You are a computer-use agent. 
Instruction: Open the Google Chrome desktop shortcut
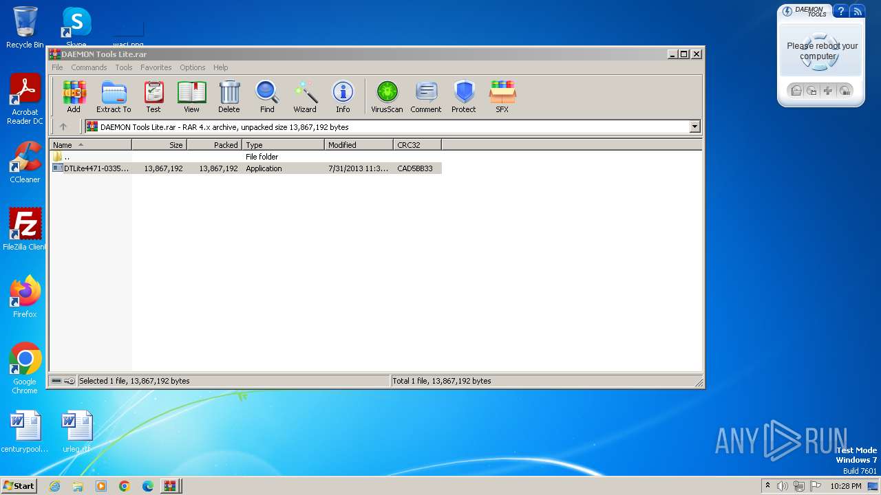tap(25, 368)
